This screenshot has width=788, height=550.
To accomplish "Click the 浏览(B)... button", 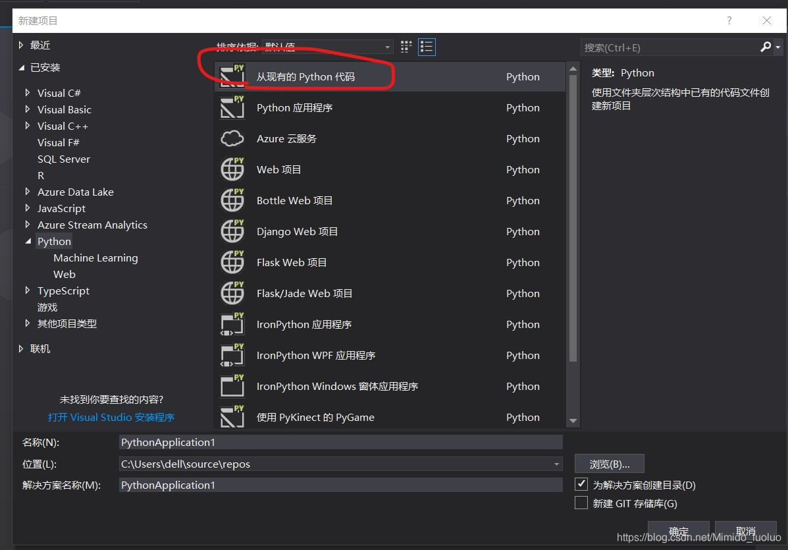I will point(609,464).
